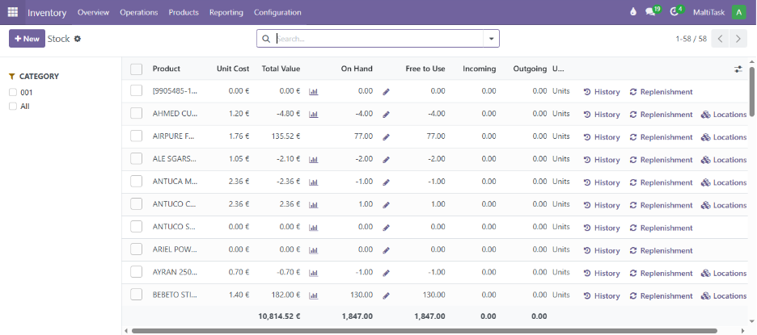Screen dimensions: 757x335
Task: Select all rows with header checkbox
Action: pos(136,69)
